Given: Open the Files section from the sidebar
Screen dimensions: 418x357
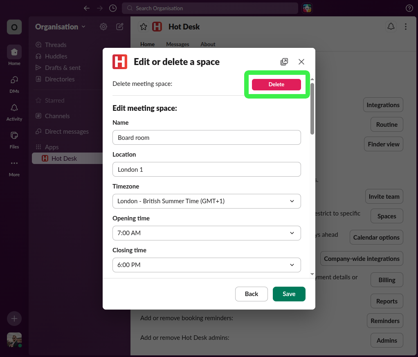Looking at the screenshot, I should (14, 139).
